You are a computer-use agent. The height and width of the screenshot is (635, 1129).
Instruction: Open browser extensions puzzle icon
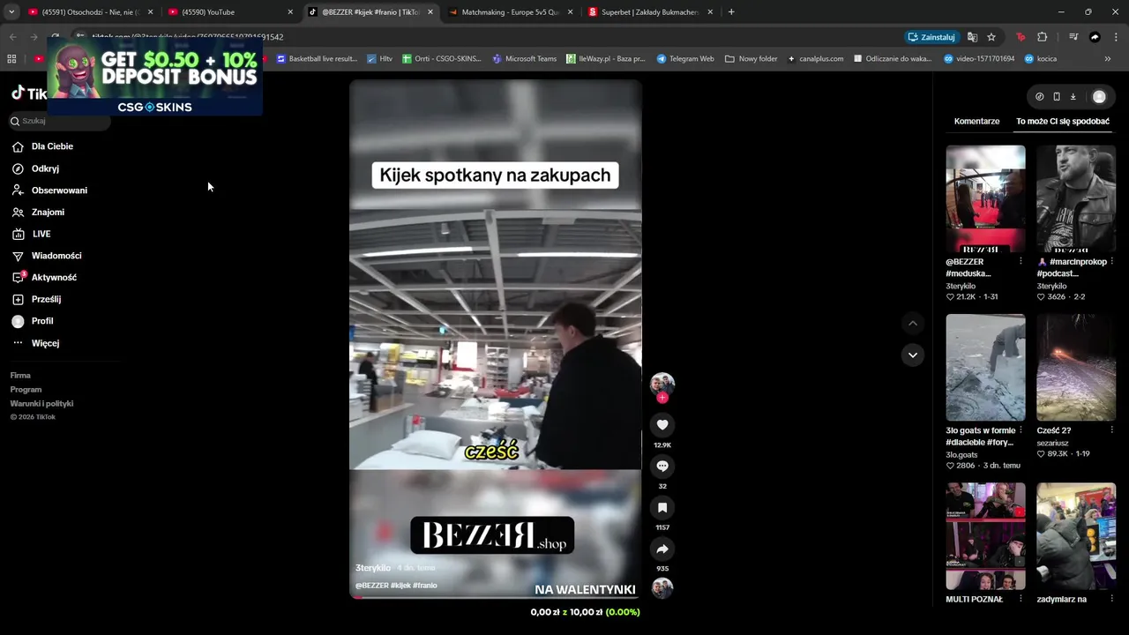(1043, 37)
